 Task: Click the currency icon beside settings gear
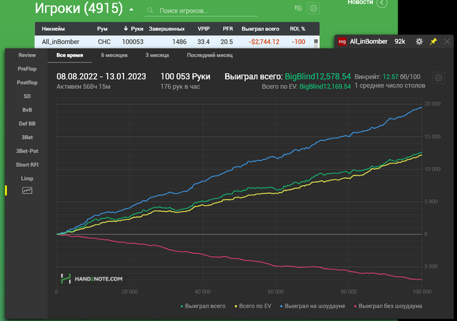point(298,8)
